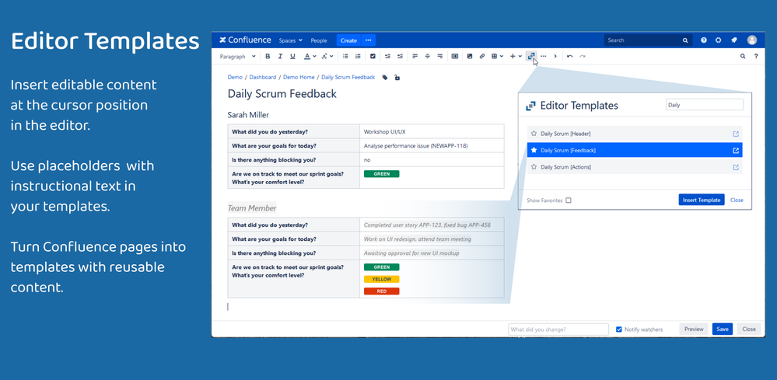Redo the last edit
This screenshot has width=777, height=380.
(583, 57)
